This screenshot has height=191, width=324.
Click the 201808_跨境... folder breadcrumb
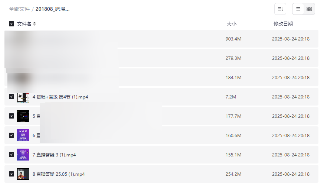tap(53, 9)
